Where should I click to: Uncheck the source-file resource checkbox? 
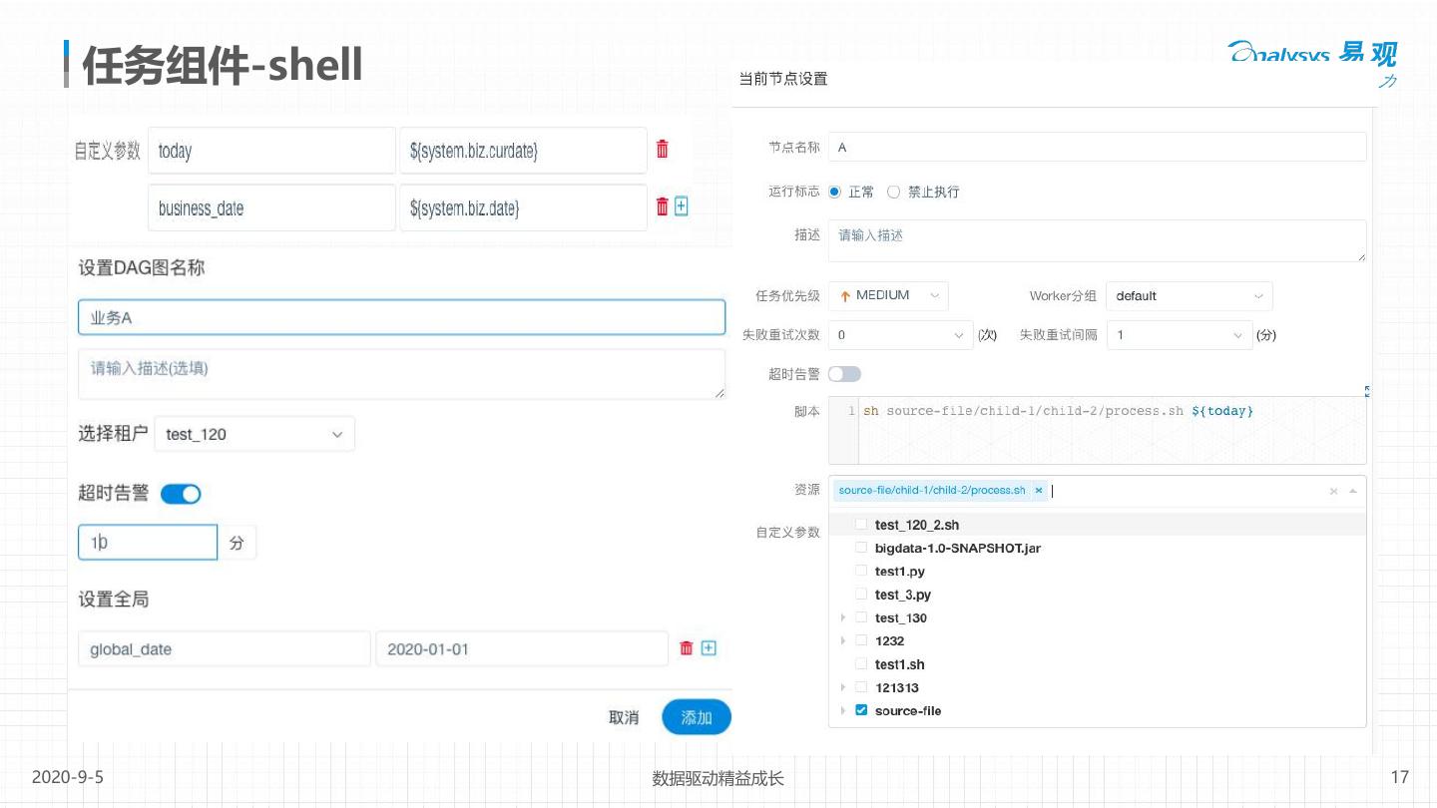point(861,711)
